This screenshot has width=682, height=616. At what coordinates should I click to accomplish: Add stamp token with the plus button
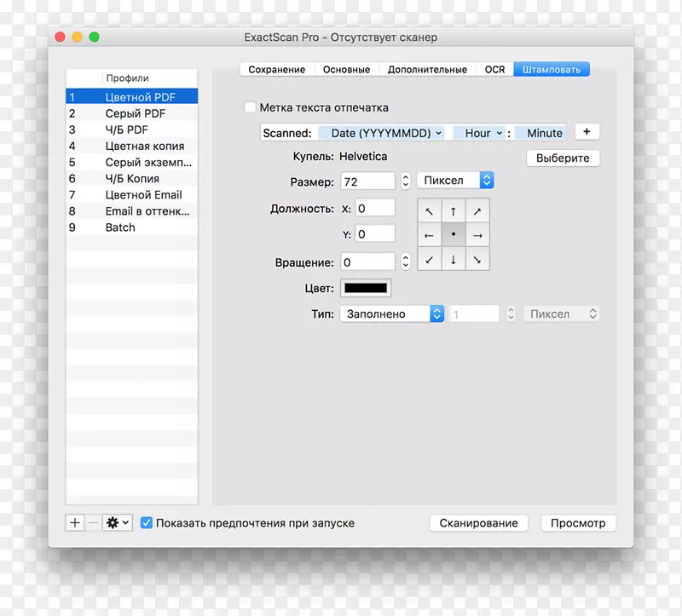pyautogui.click(x=587, y=132)
